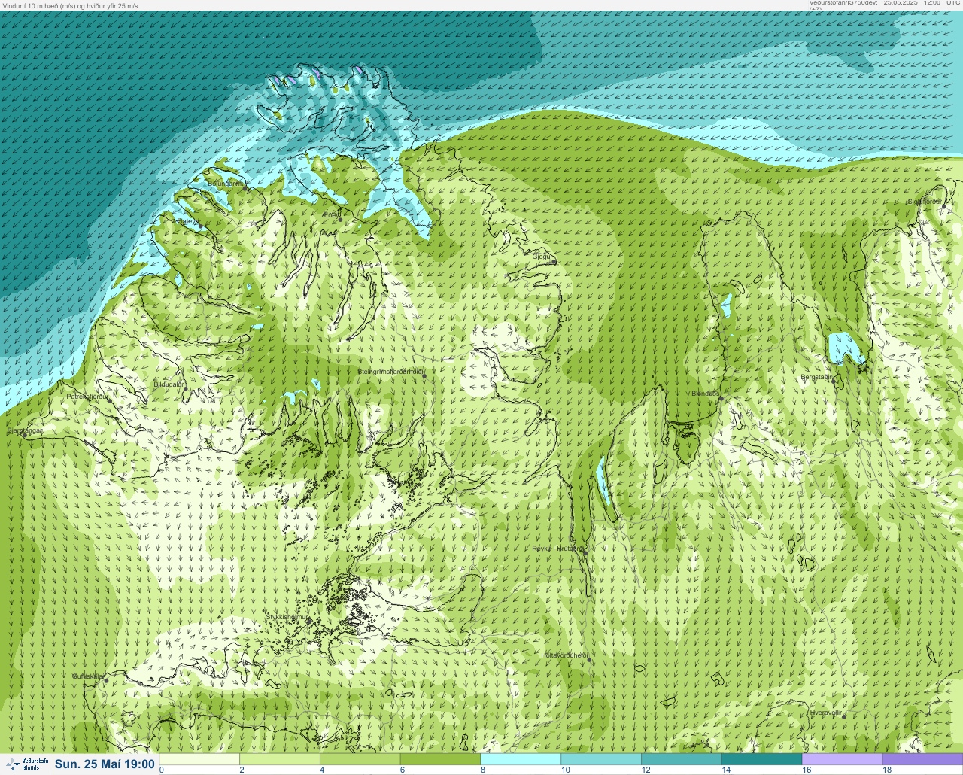This screenshot has width=963, height=775.
Task: Click the Bergstaðir station marker
Action: [834, 381]
